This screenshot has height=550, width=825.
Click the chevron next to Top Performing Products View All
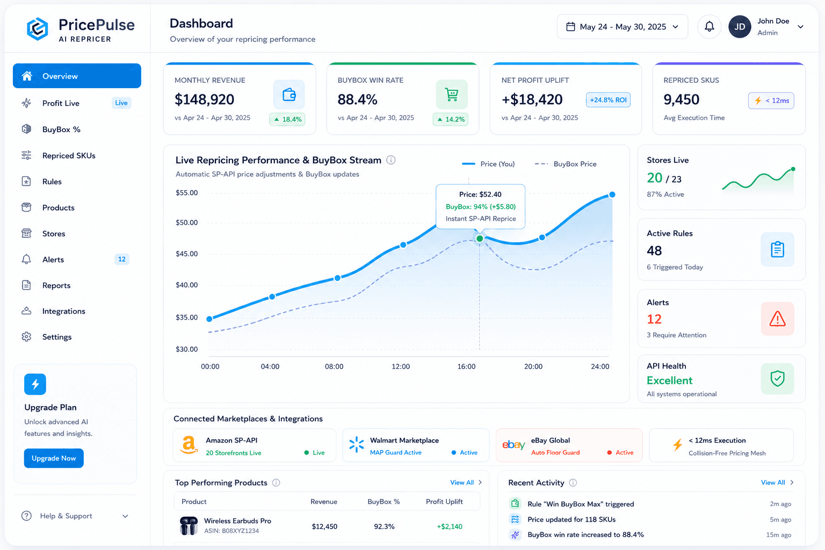point(480,482)
